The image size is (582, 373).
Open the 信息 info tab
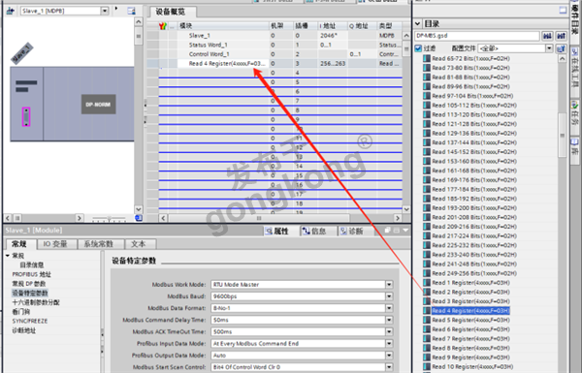click(x=314, y=232)
